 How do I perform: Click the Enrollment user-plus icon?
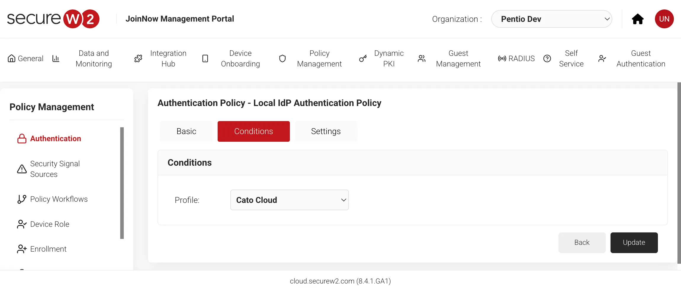22,249
